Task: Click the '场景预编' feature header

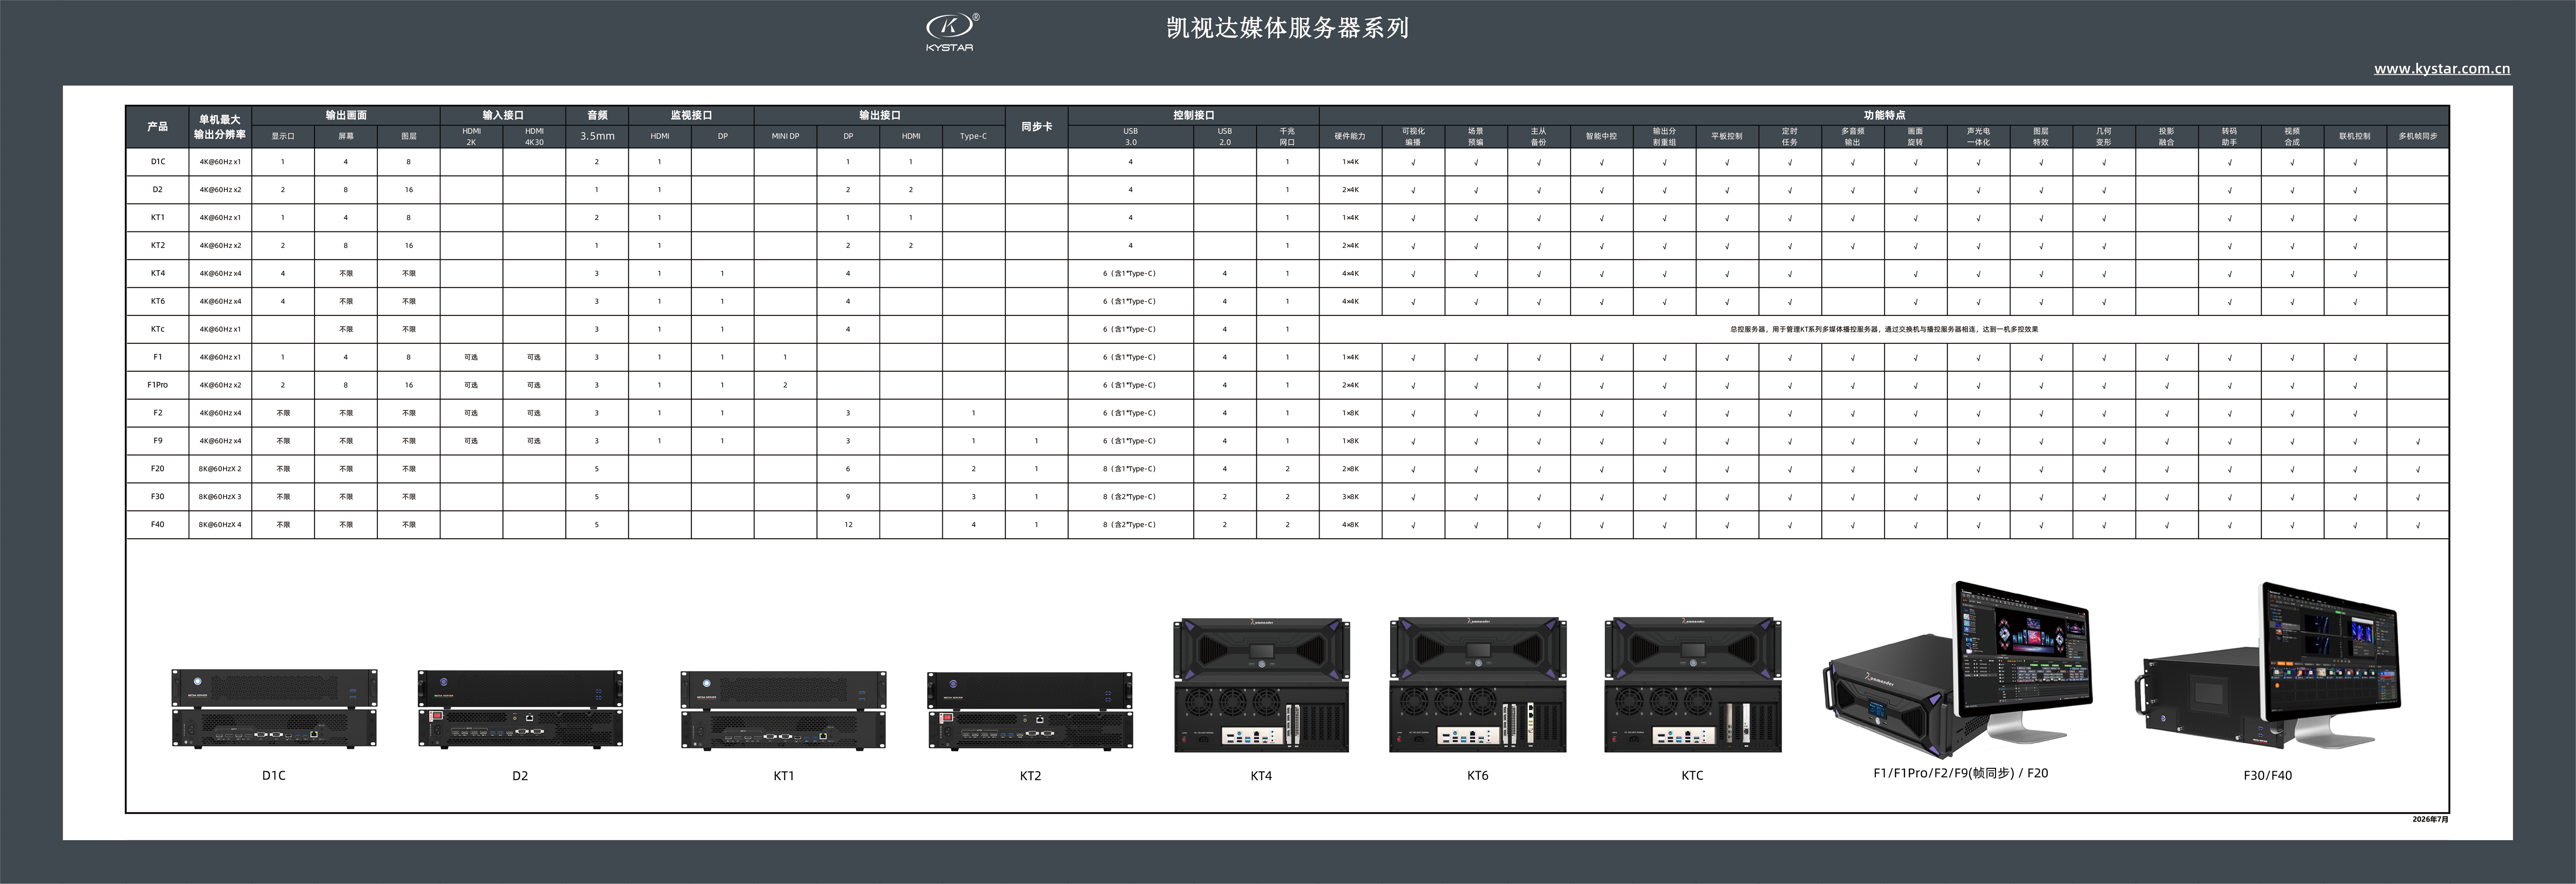Action: (x=1476, y=136)
